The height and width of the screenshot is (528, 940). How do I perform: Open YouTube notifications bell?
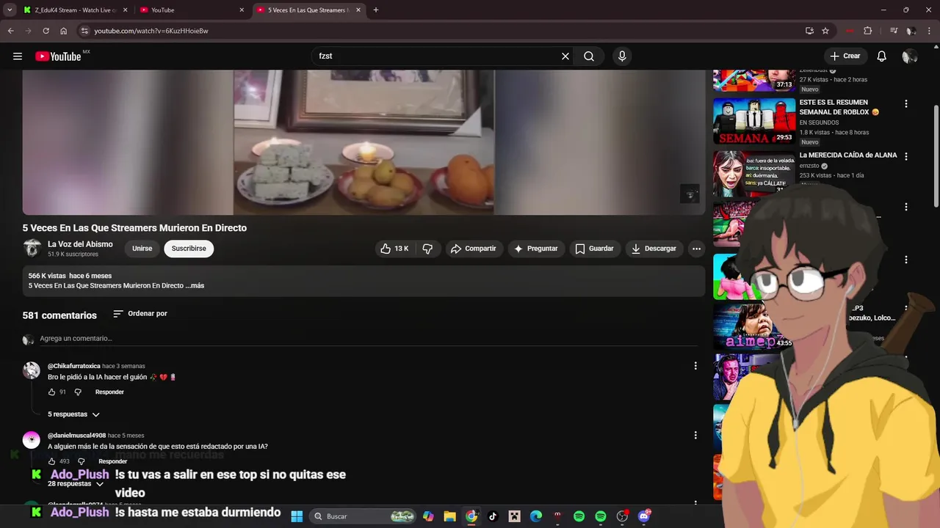tap(882, 56)
